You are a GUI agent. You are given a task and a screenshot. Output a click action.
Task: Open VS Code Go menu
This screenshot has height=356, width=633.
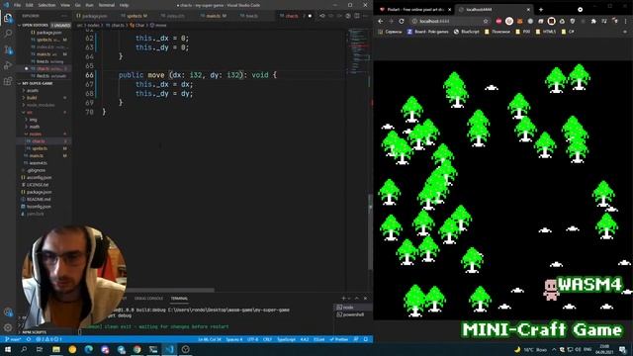pyautogui.click(x=77, y=5)
